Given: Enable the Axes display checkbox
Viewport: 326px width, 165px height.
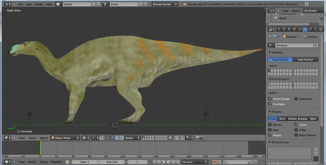Looking at the screenshot, I should pos(270,130).
